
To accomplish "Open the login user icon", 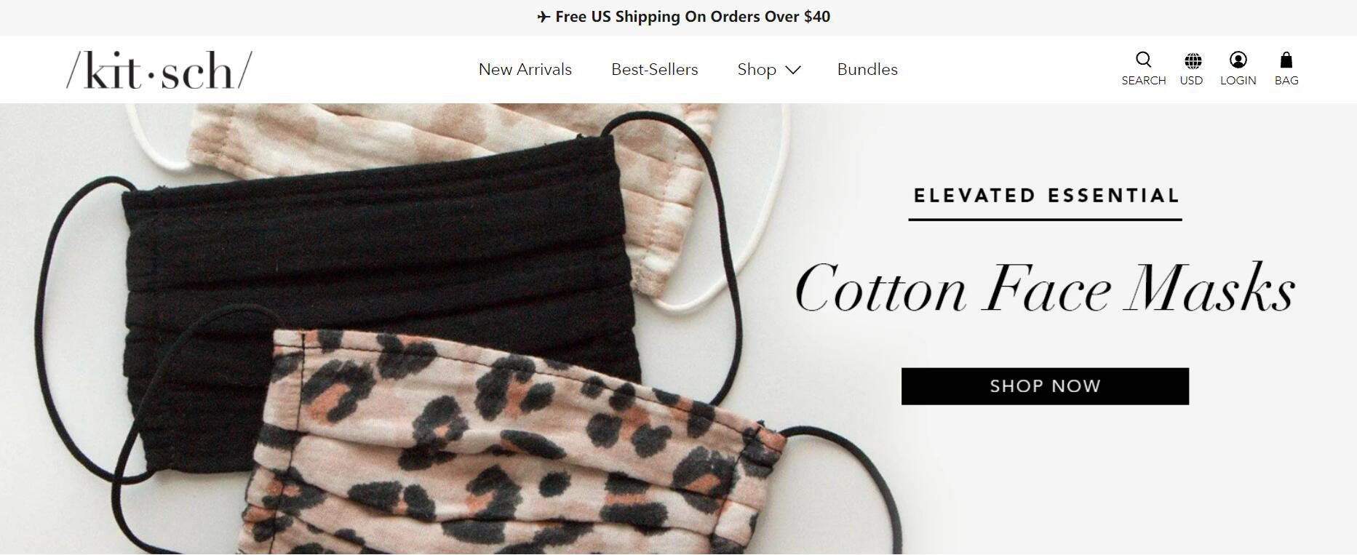I will 1238,60.
